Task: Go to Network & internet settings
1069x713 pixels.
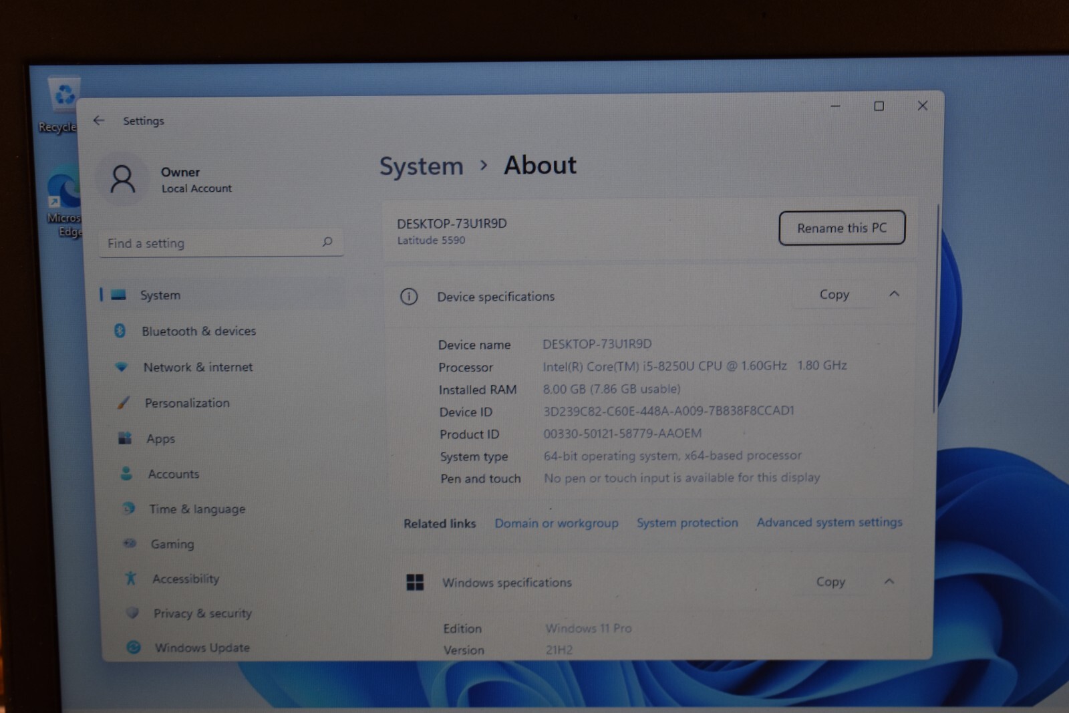Action: pos(198,367)
